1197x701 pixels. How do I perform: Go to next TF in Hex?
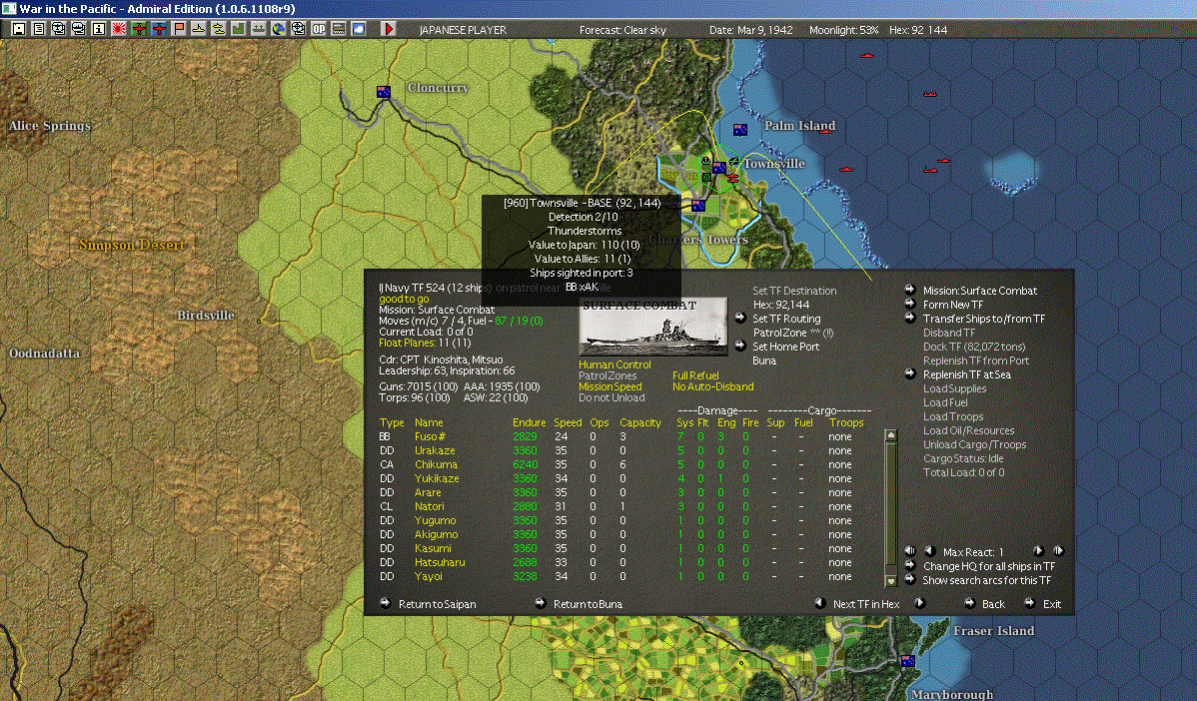920,602
